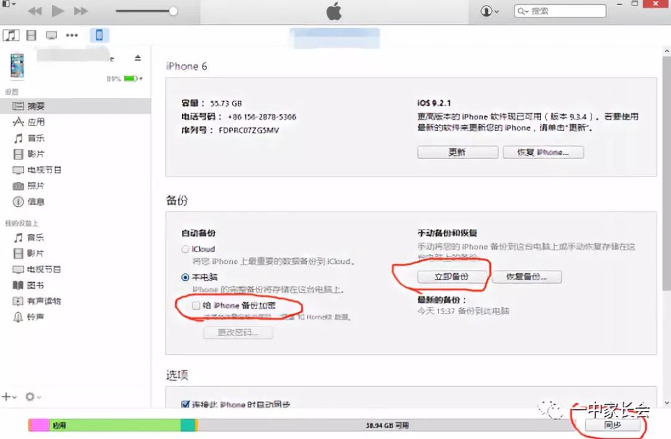Open 音乐 under on-device section
Image resolution: width=671 pixels, height=439 pixels.
(29, 237)
